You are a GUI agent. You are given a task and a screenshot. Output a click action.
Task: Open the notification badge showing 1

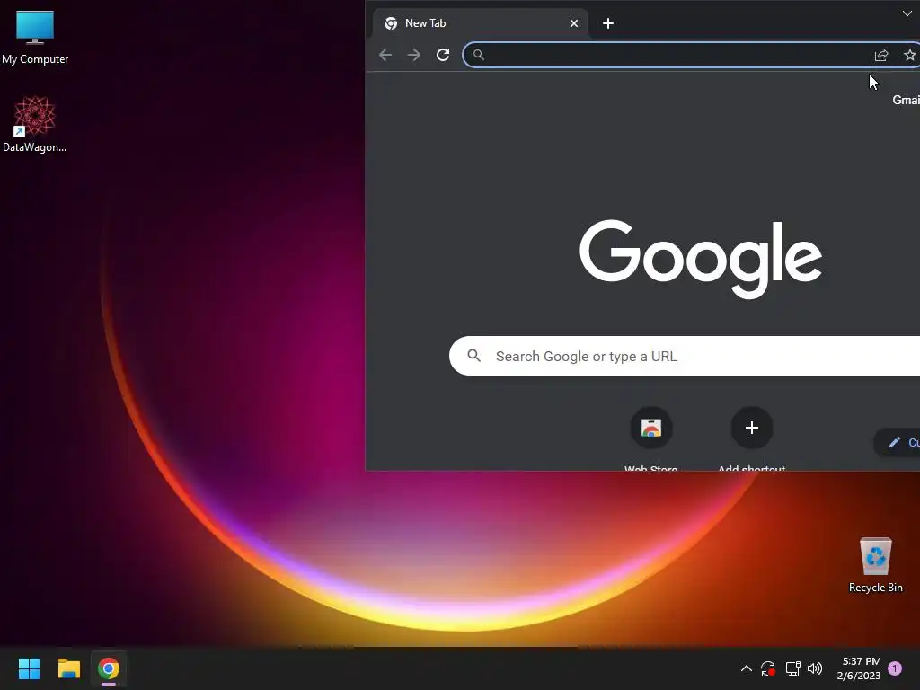point(895,668)
